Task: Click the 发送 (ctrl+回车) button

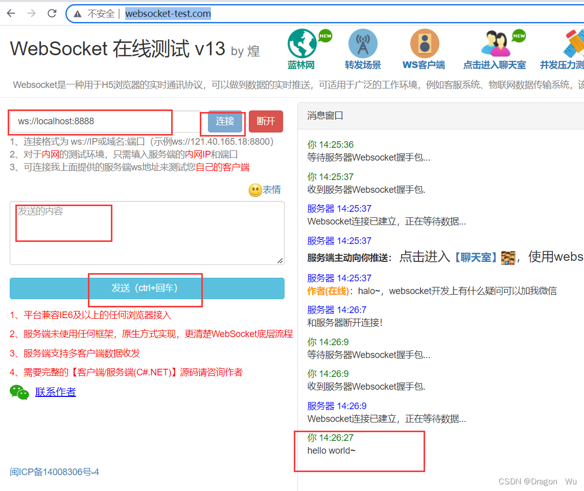Action: [x=147, y=288]
